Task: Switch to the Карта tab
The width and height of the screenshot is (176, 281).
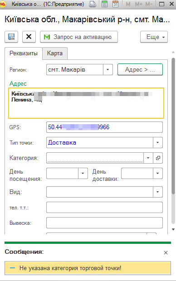Action: [x=55, y=53]
